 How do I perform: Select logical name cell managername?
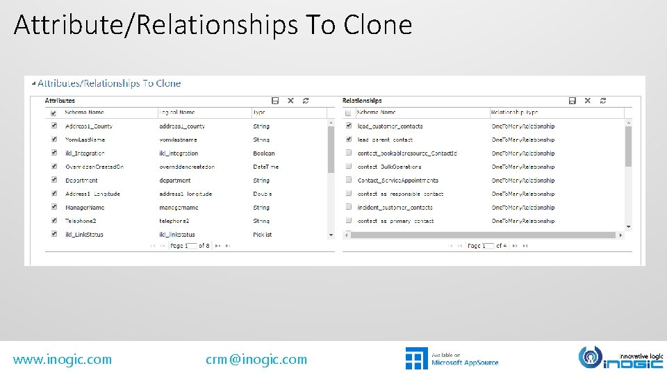(x=179, y=208)
